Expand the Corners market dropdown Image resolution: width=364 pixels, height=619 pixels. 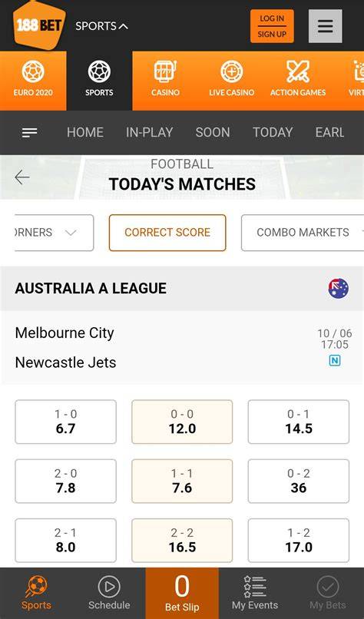54,233
